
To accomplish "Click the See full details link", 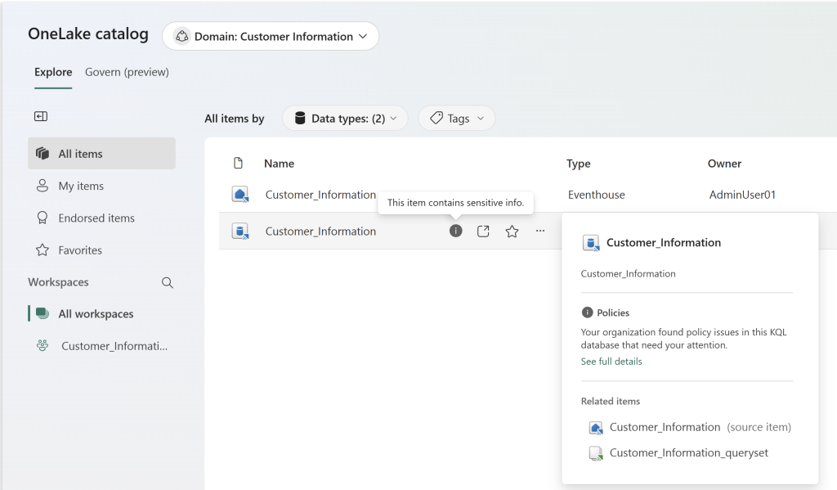I will [x=611, y=362].
